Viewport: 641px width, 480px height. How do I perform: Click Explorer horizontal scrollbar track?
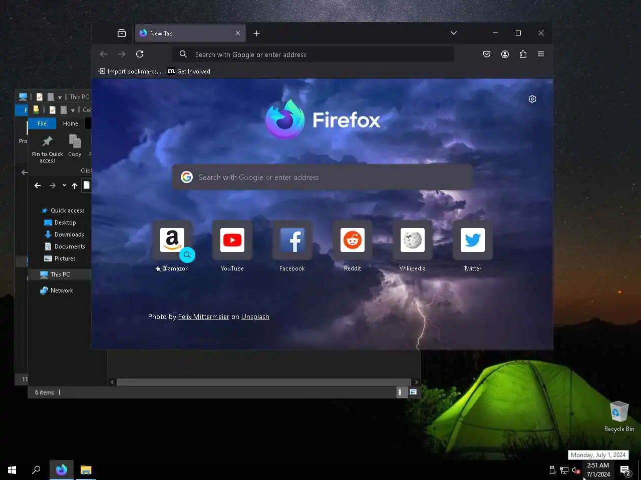coord(264,382)
